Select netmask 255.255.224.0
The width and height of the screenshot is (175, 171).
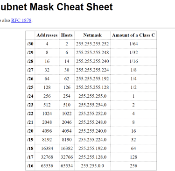click(92, 140)
